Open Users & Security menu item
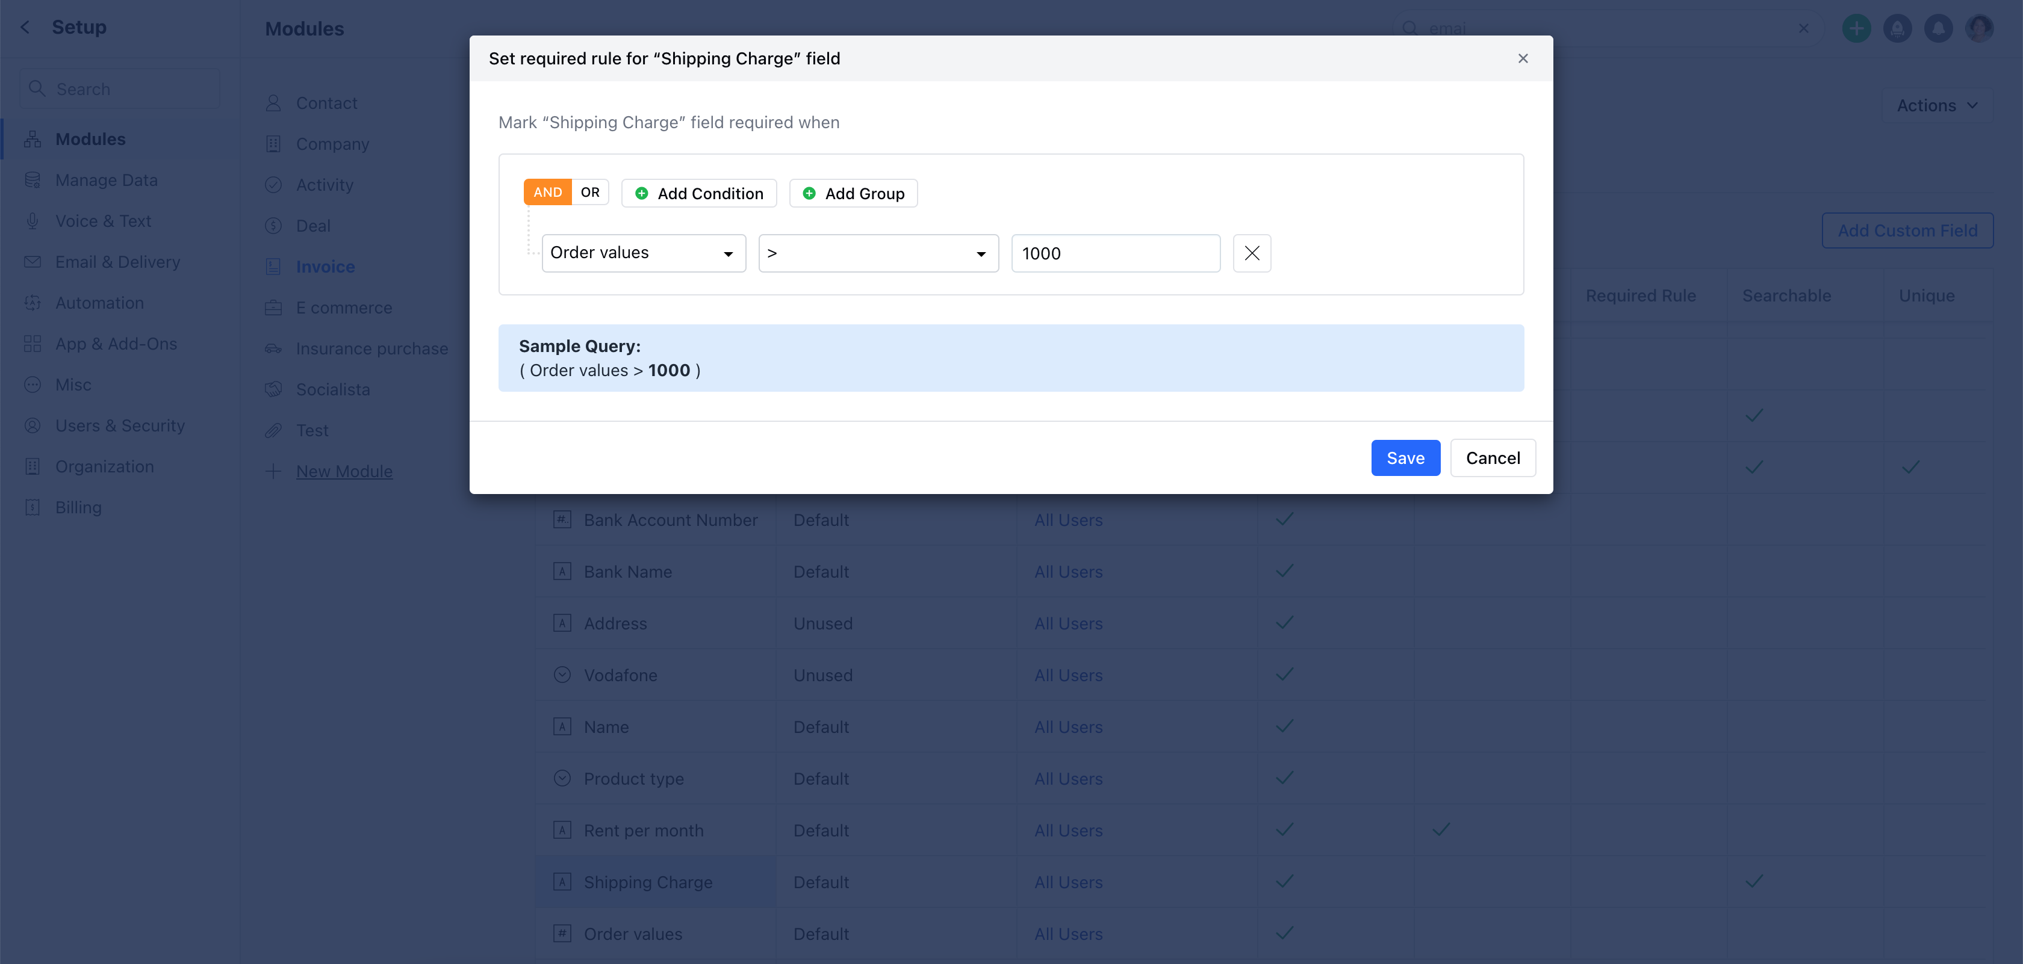 coord(120,425)
